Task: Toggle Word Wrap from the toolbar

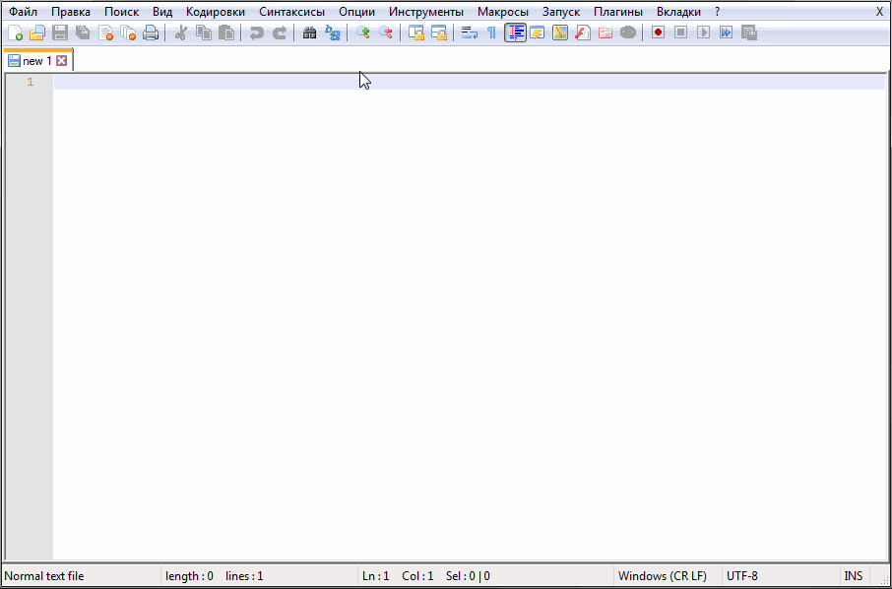Action: point(469,33)
